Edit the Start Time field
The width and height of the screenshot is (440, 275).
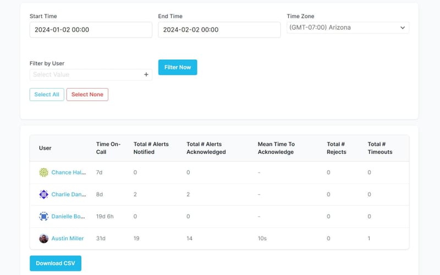pos(91,30)
